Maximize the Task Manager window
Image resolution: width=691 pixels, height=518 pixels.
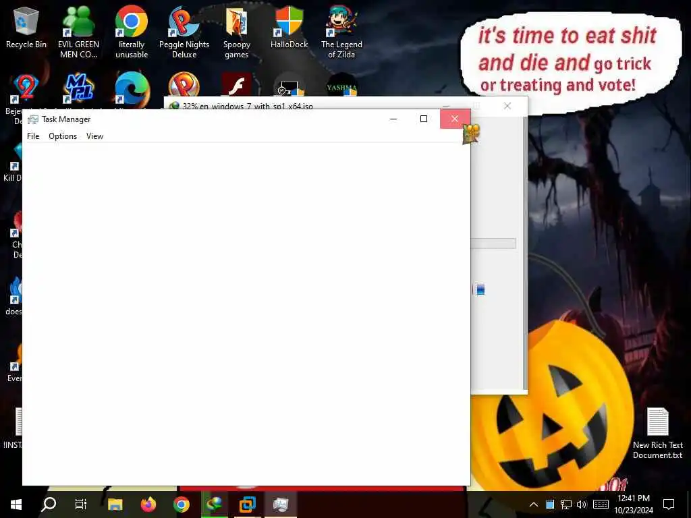coord(424,119)
